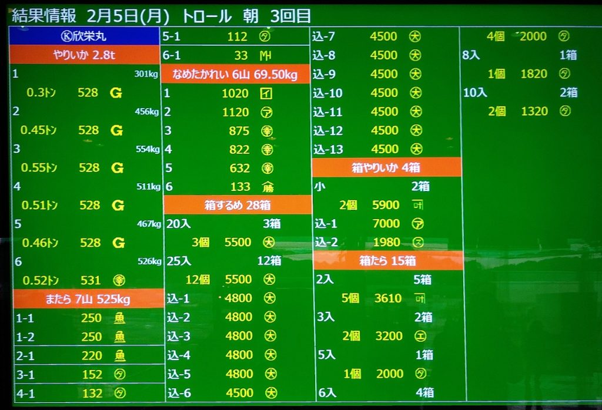Click the circled 大 mark on row 込-7
This screenshot has height=410, width=602.
point(416,36)
